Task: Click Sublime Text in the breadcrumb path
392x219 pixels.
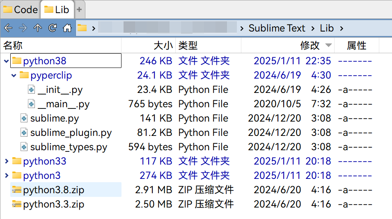Action: (x=277, y=28)
